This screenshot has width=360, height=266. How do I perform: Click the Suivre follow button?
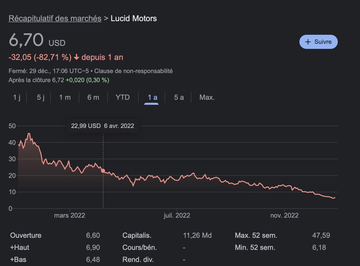pos(318,42)
